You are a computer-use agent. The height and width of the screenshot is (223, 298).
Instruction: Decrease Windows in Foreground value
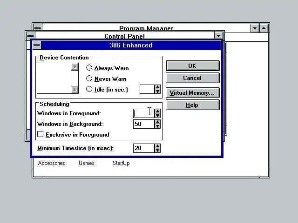[157, 116]
